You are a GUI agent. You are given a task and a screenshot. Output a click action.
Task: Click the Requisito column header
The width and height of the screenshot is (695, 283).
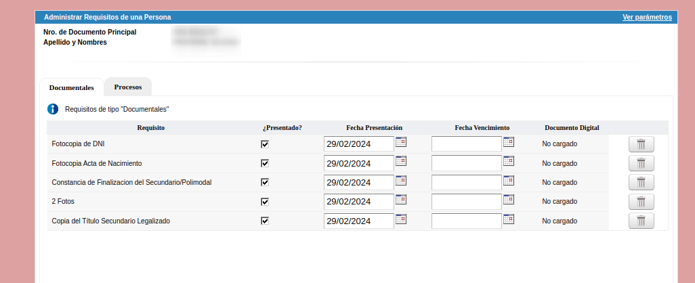pyautogui.click(x=150, y=127)
